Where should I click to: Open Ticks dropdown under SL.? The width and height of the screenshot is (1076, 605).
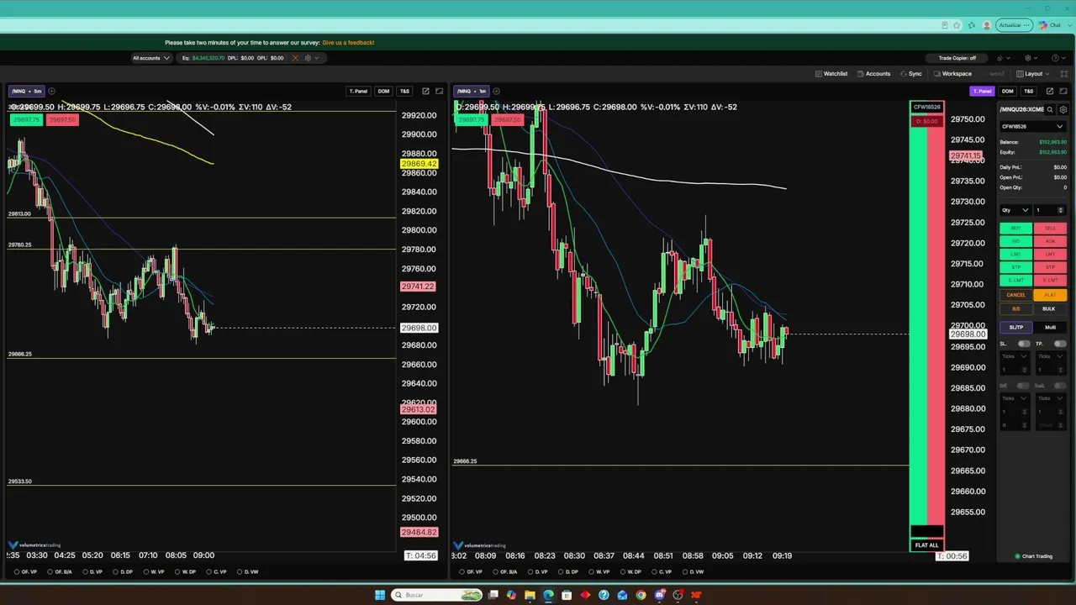point(1015,356)
